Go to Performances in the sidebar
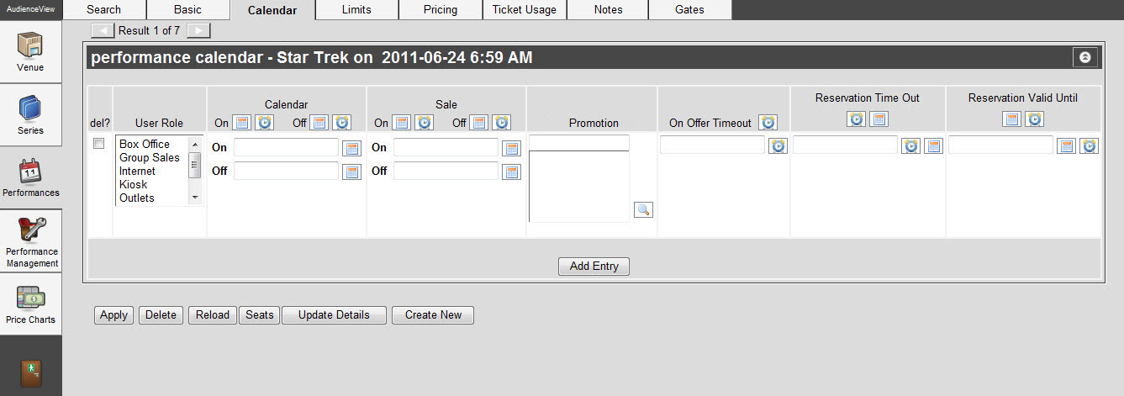The width and height of the screenshot is (1124, 396). 30,177
